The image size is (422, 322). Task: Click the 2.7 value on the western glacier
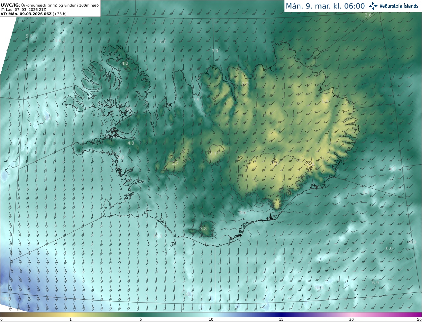point(175,163)
